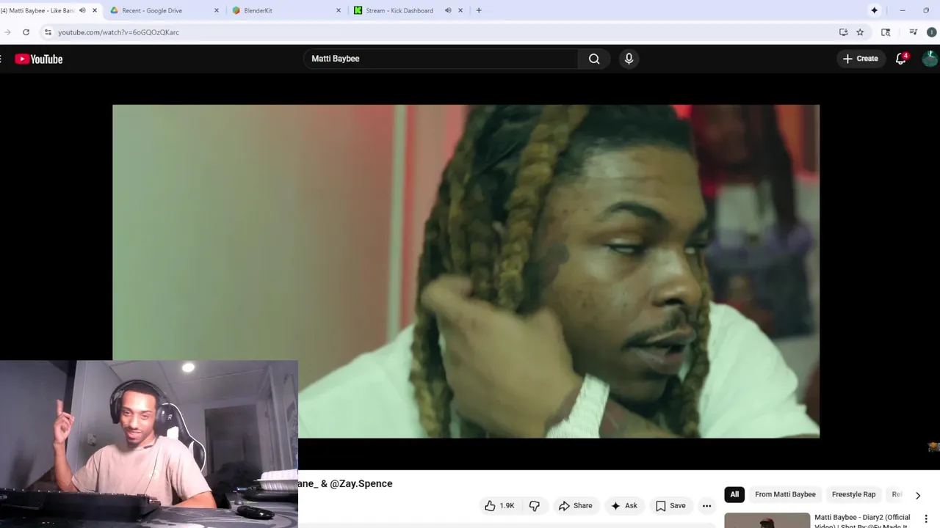Open the media controls toolbar icon
Viewport: 940px width, 528px height.
[913, 32]
